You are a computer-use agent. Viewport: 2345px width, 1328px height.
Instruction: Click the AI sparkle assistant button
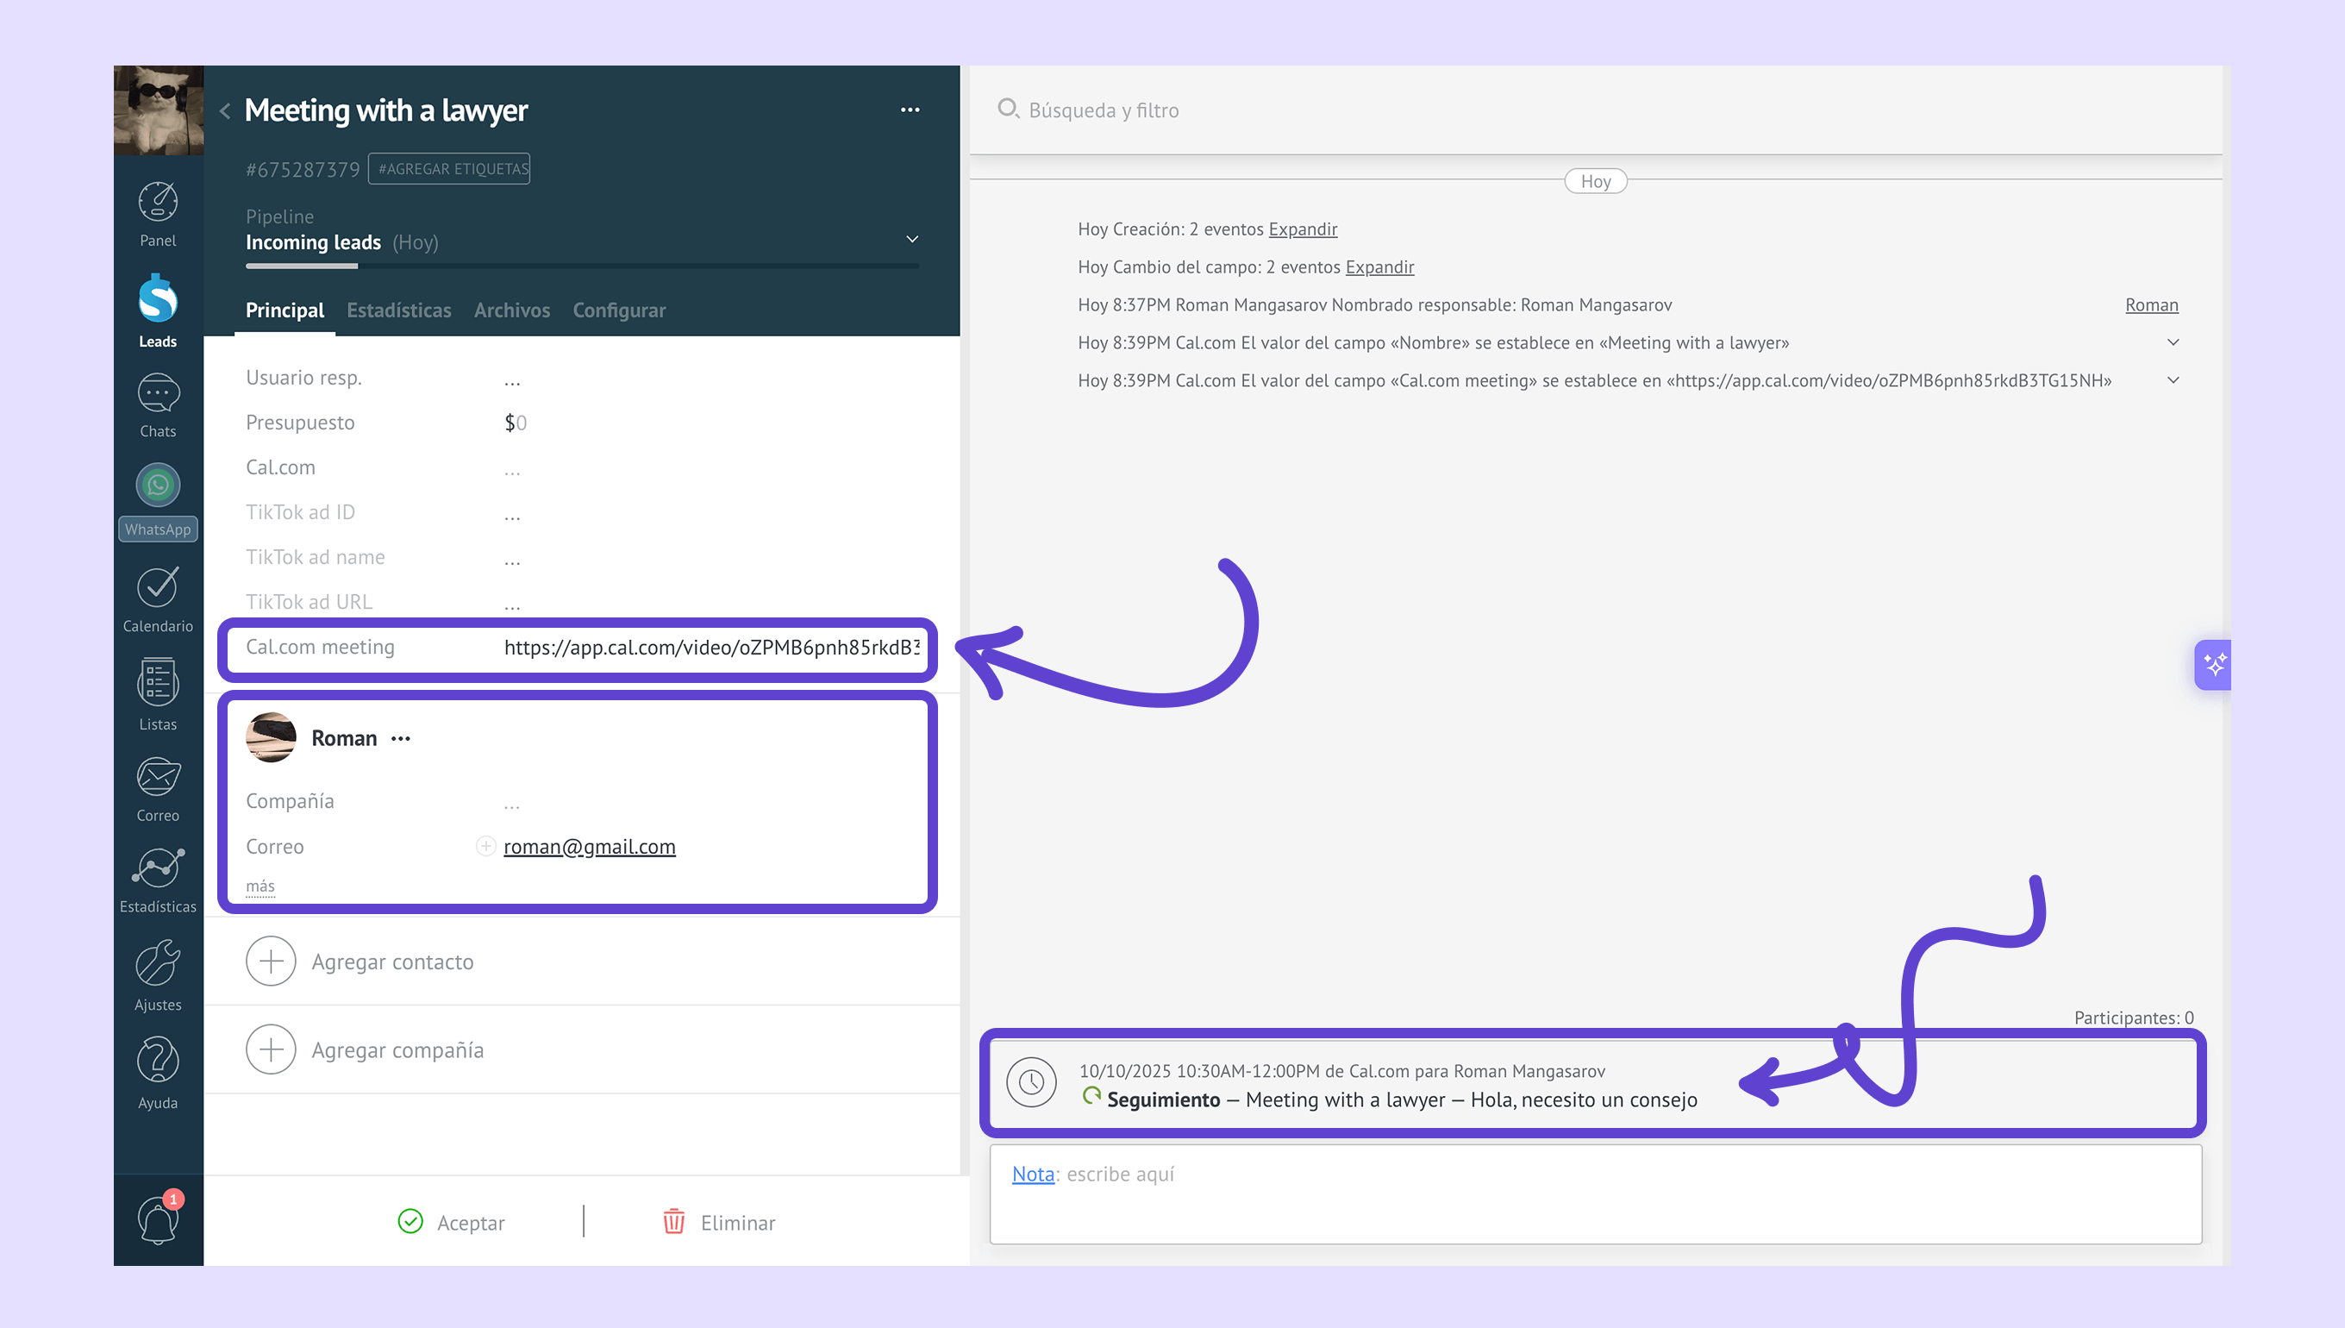coord(2214,665)
